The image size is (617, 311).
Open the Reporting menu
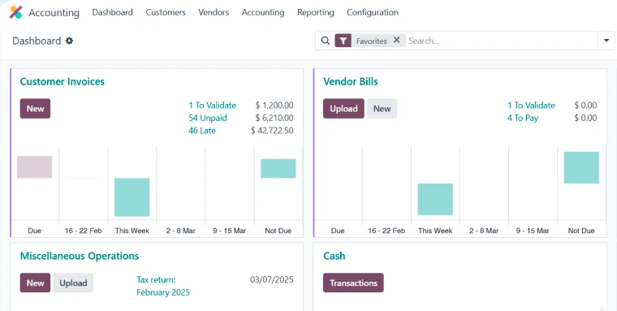click(316, 13)
